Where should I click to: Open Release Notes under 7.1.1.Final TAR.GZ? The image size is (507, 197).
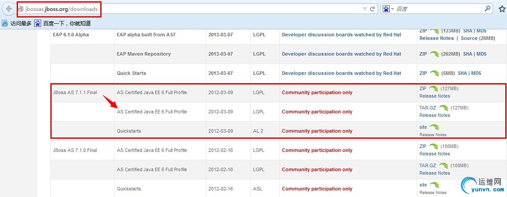[435, 115]
